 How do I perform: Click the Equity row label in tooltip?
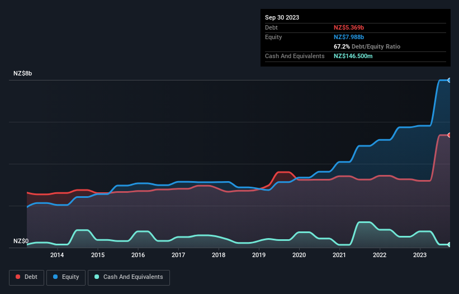pyautogui.click(x=273, y=37)
